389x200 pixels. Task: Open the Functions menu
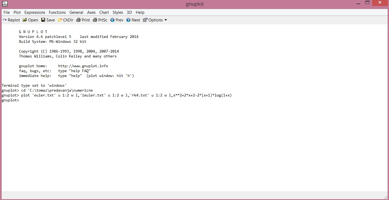(57, 12)
